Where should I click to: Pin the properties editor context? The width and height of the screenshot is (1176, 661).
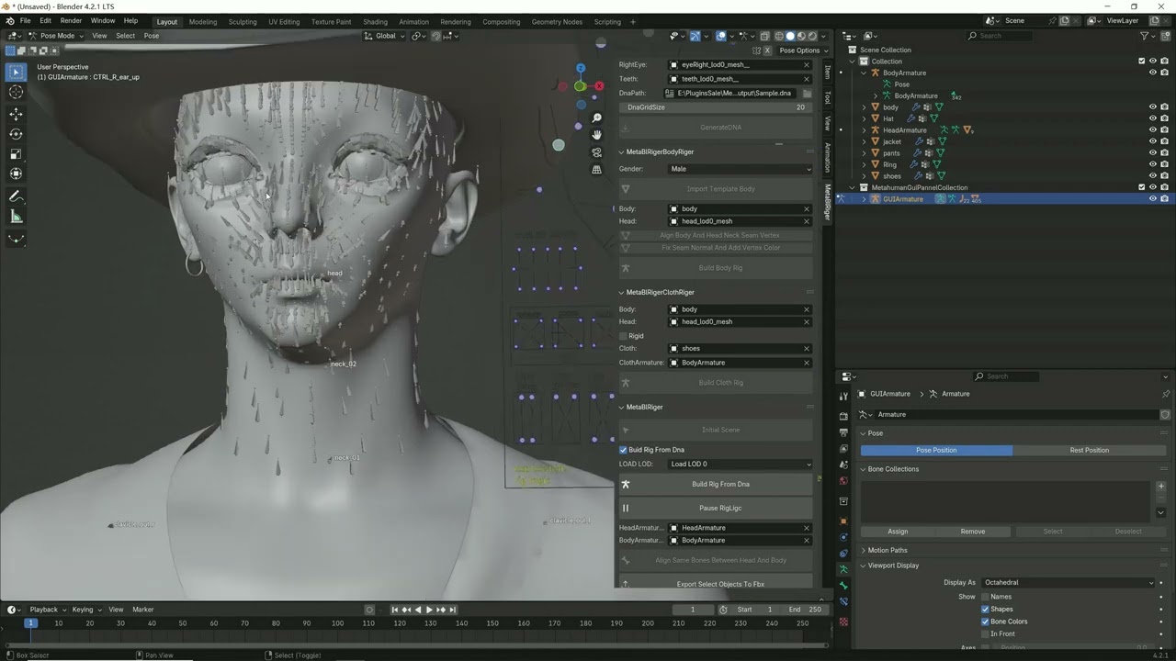1166,394
